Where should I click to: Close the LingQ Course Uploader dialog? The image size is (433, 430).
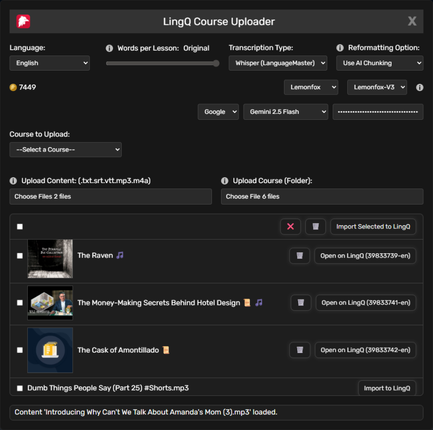tap(412, 21)
